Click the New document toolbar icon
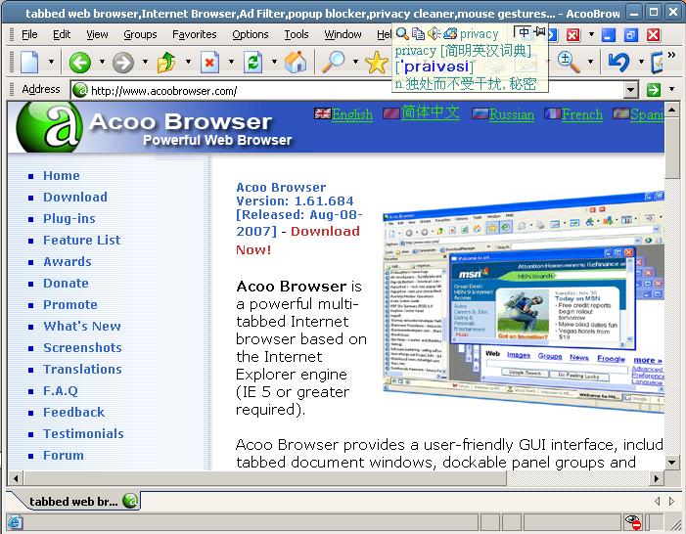This screenshot has width=686, height=534. (x=29, y=63)
